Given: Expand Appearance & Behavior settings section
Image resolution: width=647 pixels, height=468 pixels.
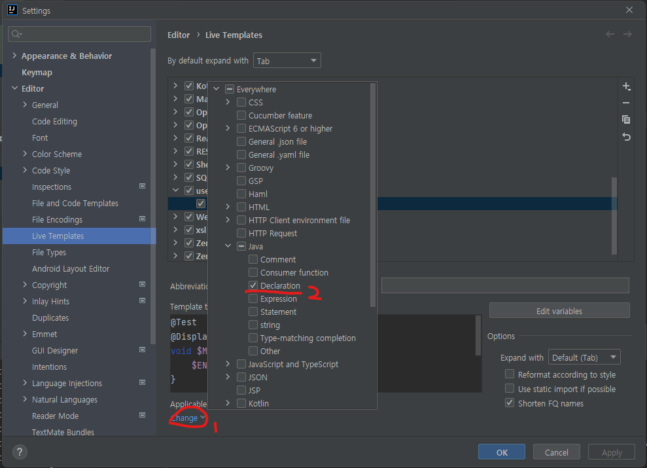Looking at the screenshot, I should point(14,56).
